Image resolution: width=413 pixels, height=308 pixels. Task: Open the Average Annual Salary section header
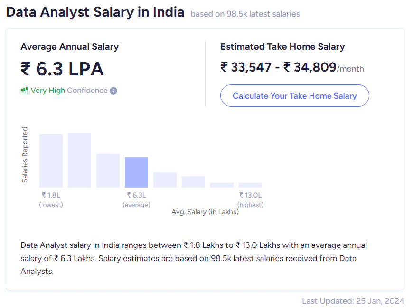coord(68,46)
